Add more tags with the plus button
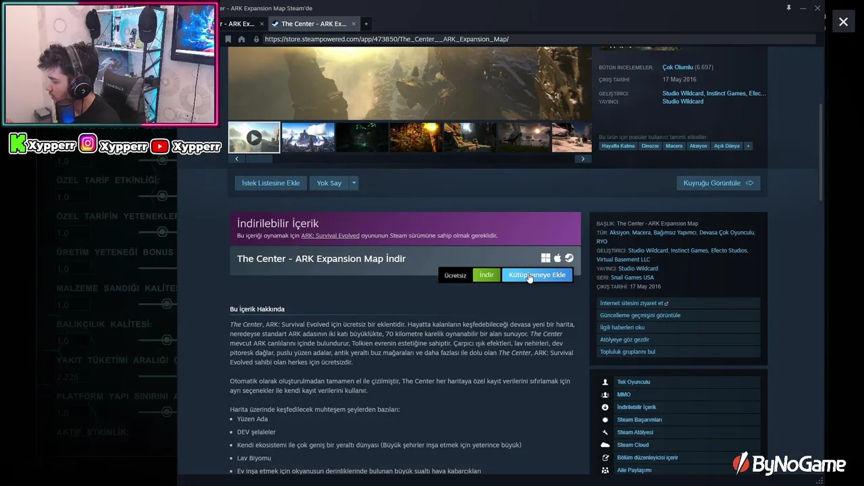This screenshot has height=486, width=864. point(748,146)
